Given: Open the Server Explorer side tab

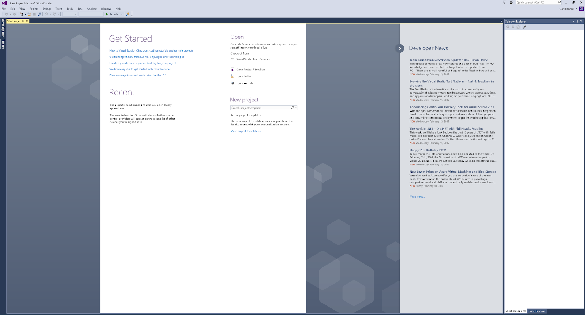Looking at the screenshot, I should click(3, 27).
